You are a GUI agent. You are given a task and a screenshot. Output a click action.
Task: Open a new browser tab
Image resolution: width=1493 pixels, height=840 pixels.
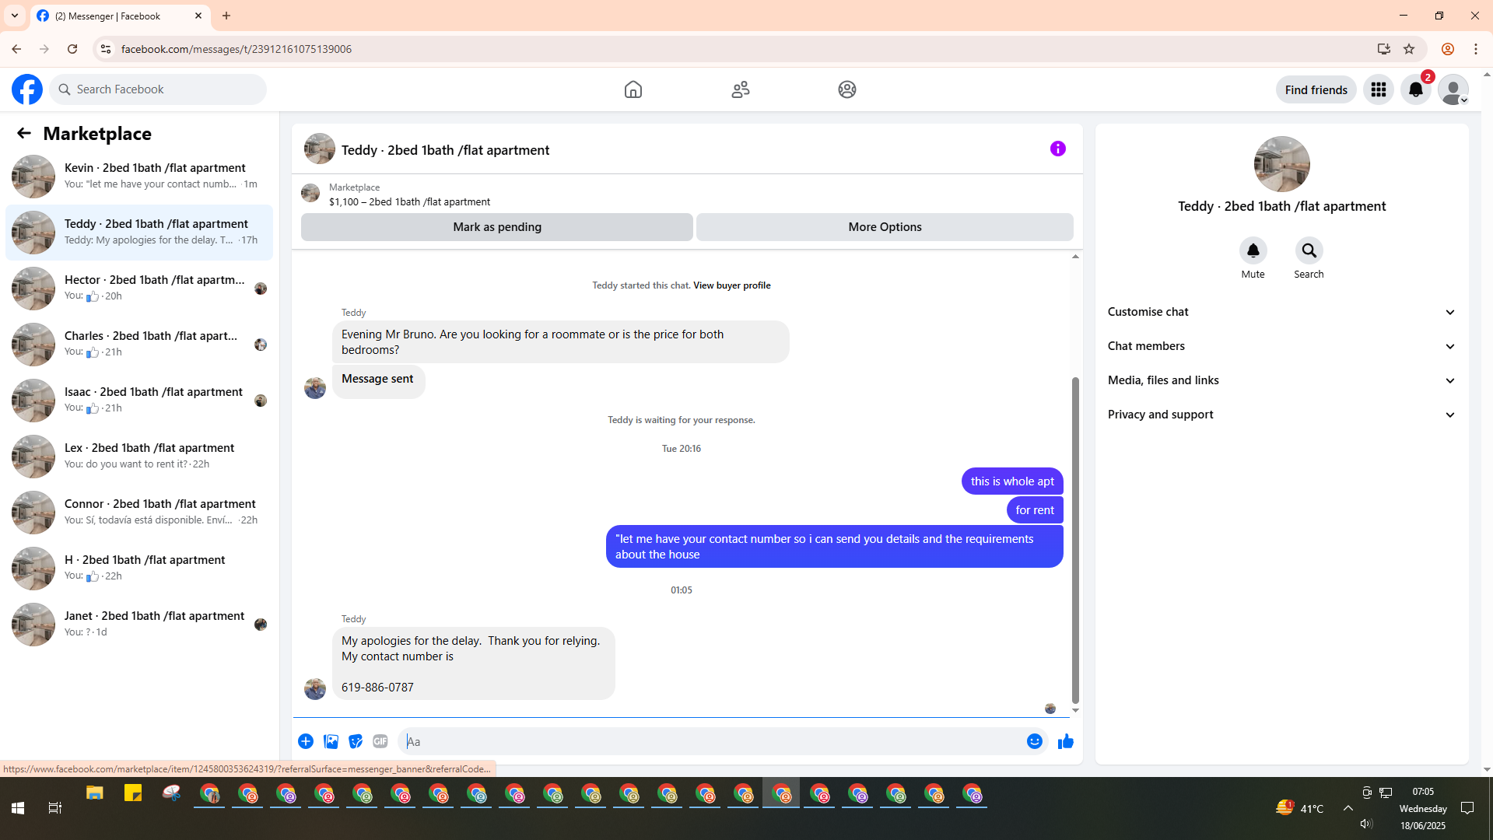[226, 16]
